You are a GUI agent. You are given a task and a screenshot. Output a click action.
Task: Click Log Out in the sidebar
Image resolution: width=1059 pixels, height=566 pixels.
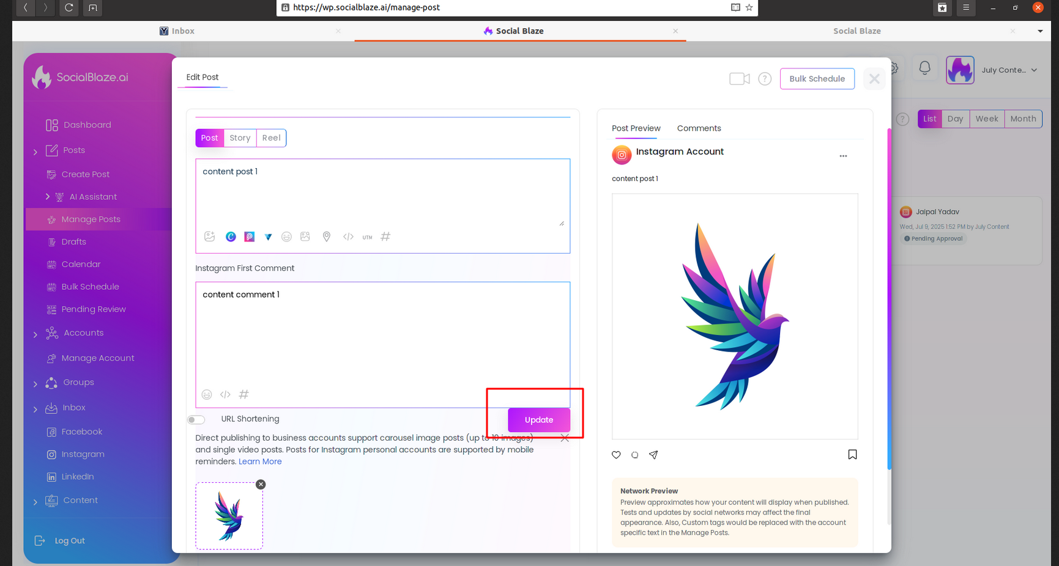pyautogui.click(x=61, y=541)
